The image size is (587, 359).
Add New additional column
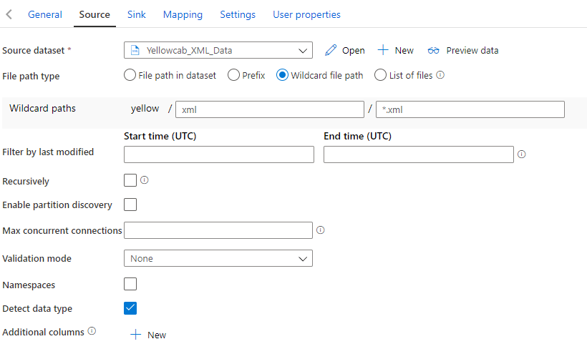click(x=148, y=335)
